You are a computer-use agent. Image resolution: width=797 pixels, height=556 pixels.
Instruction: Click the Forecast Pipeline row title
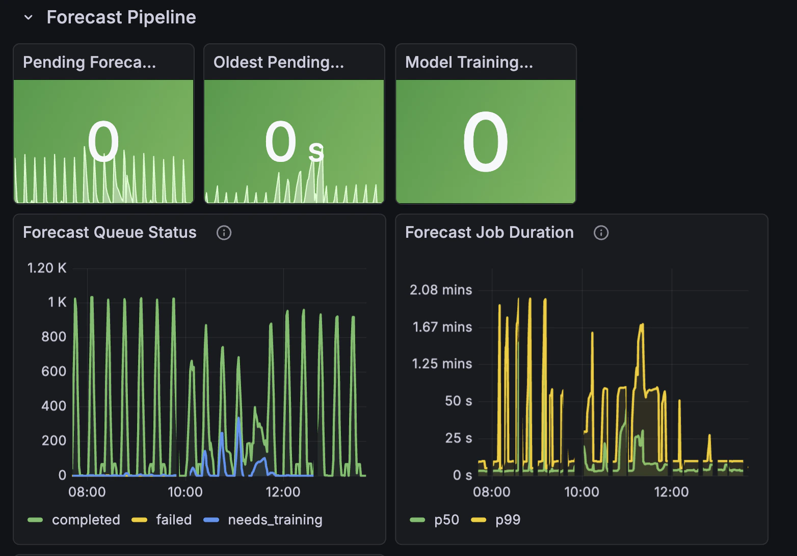[x=121, y=17]
